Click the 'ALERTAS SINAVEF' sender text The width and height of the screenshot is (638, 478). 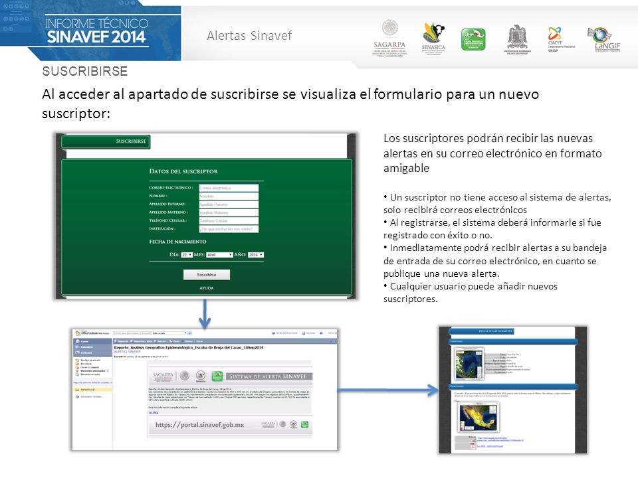(x=128, y=352)
